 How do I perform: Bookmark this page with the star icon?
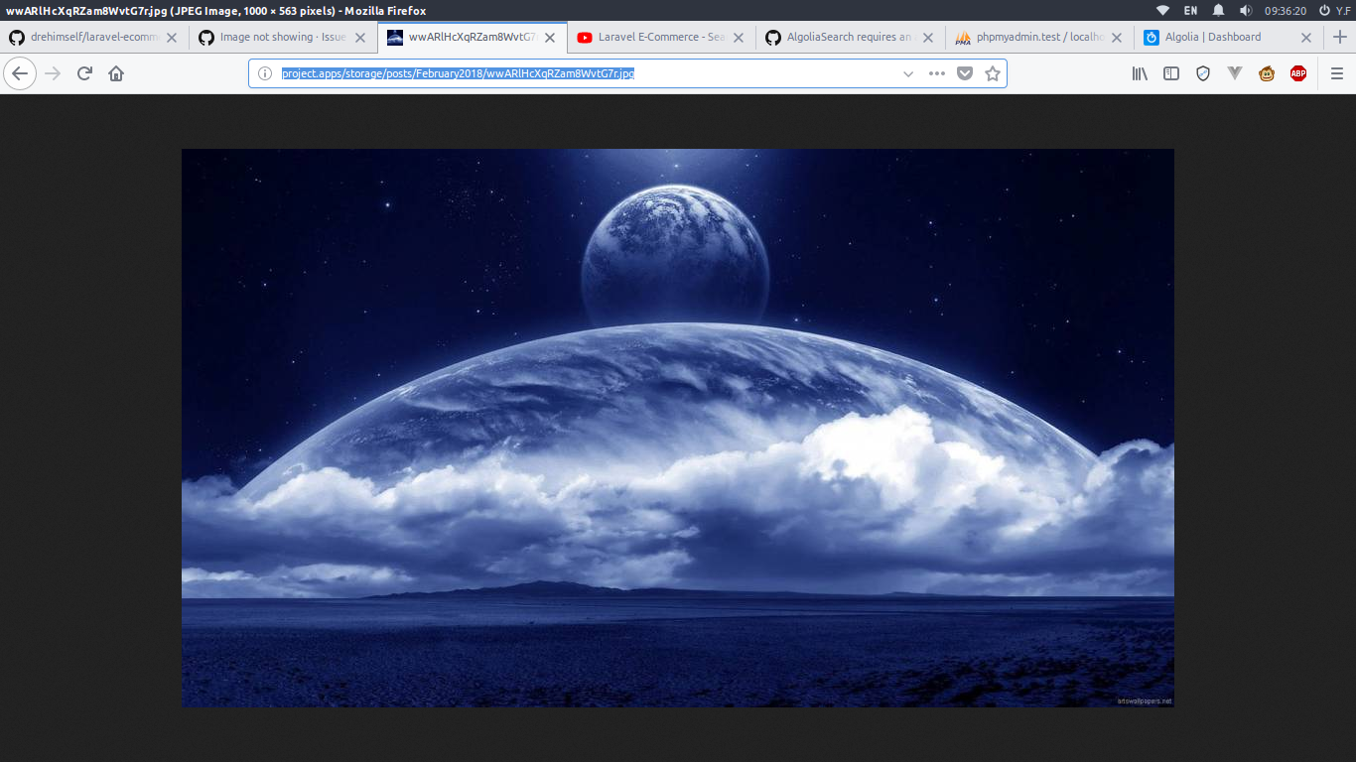[x=993, y=72]
